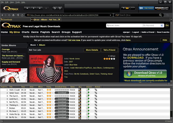The height and width of the screenshot is (123, 173).
Task: Click the download tray icon in toolbar
Action: 22,15
